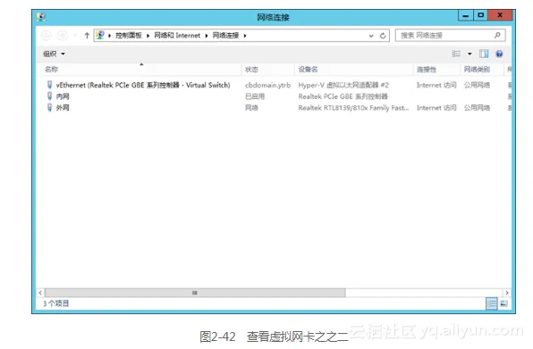Open address bar history dropdown
533x349 pixels.
[371, 36]
